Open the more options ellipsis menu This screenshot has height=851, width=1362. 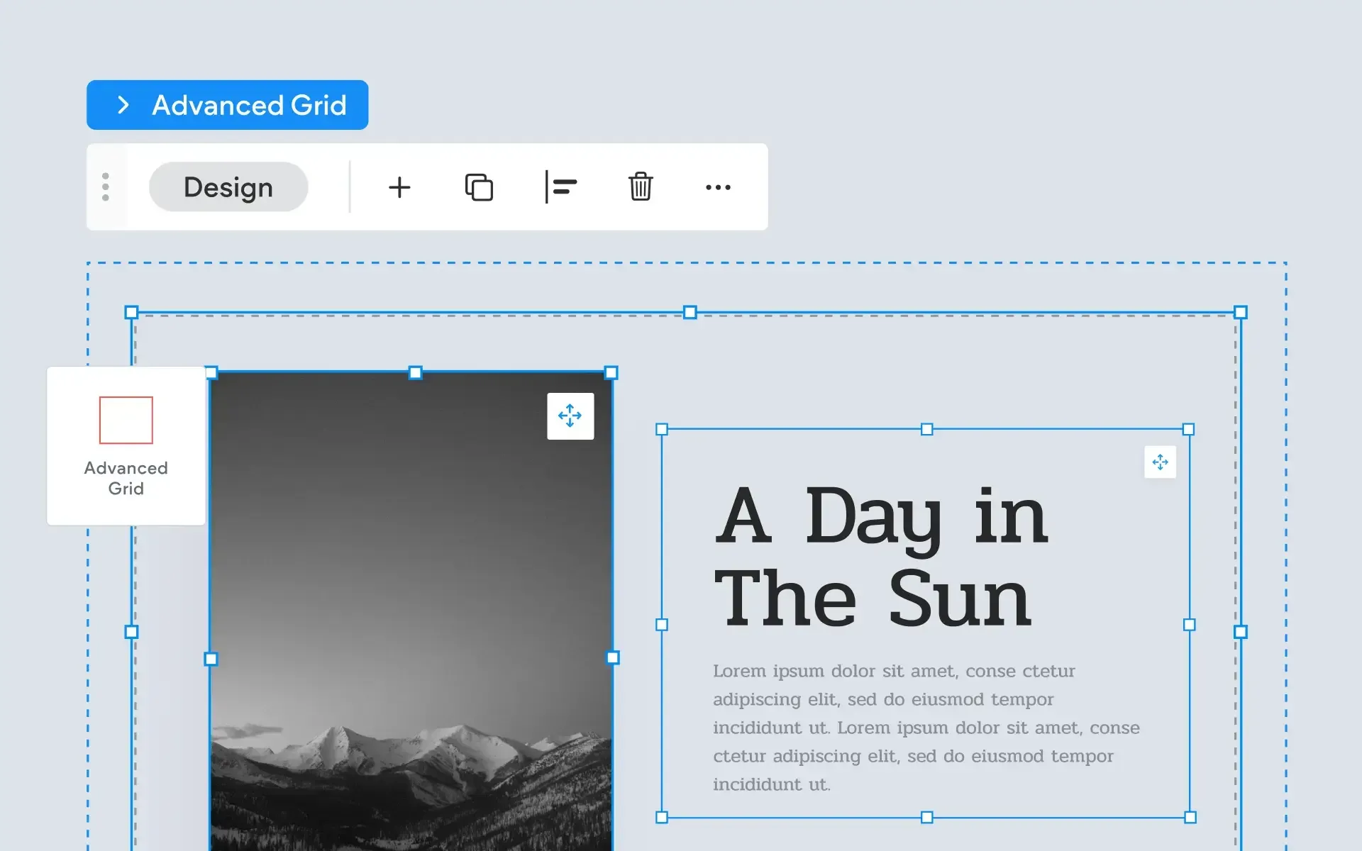[718, 187]
